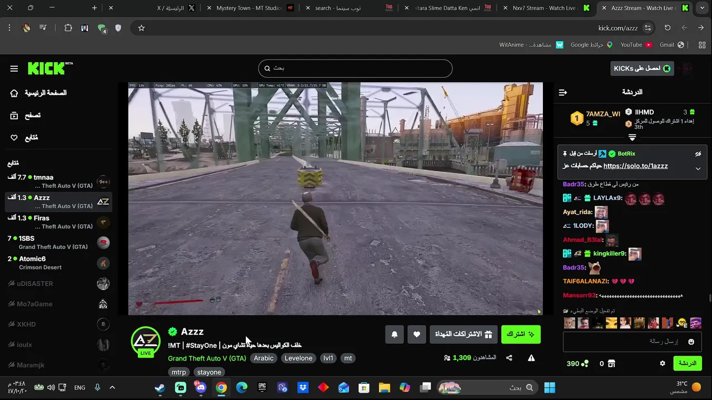The width and height of the screenshot is (712, 400).
Task: Toggle the notifications bell
Action: tap(394, 334)
